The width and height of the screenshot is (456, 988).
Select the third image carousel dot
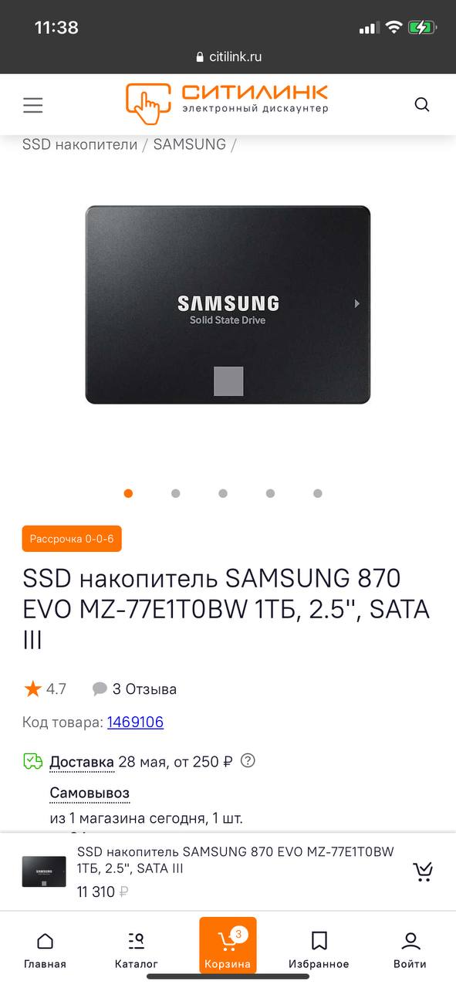[223, 493]
